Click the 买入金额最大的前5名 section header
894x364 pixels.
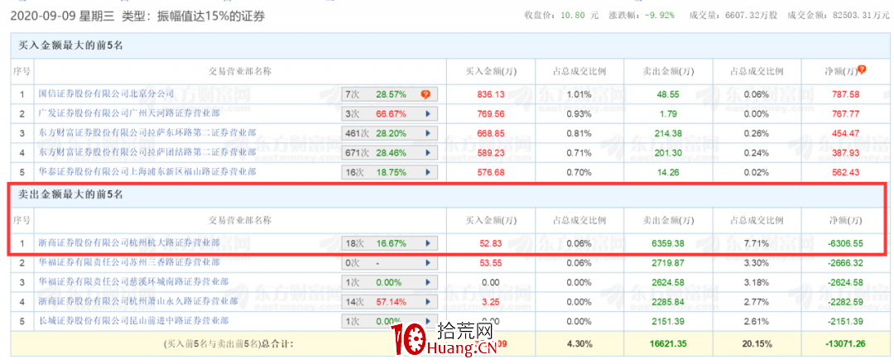(71, 46)
